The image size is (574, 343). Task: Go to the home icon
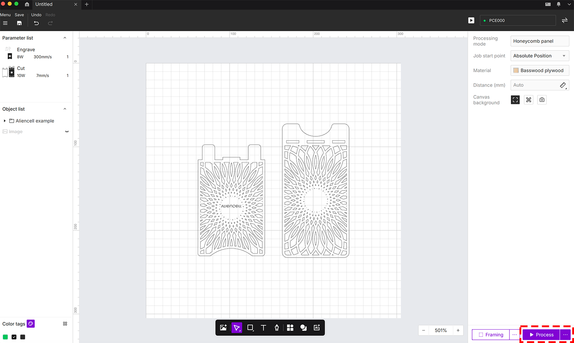(x=27, y=4)
